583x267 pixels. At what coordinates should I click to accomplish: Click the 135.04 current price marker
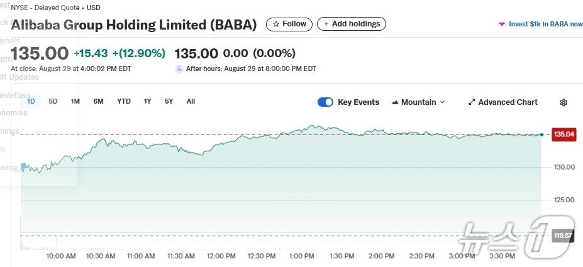coord(564,134)
